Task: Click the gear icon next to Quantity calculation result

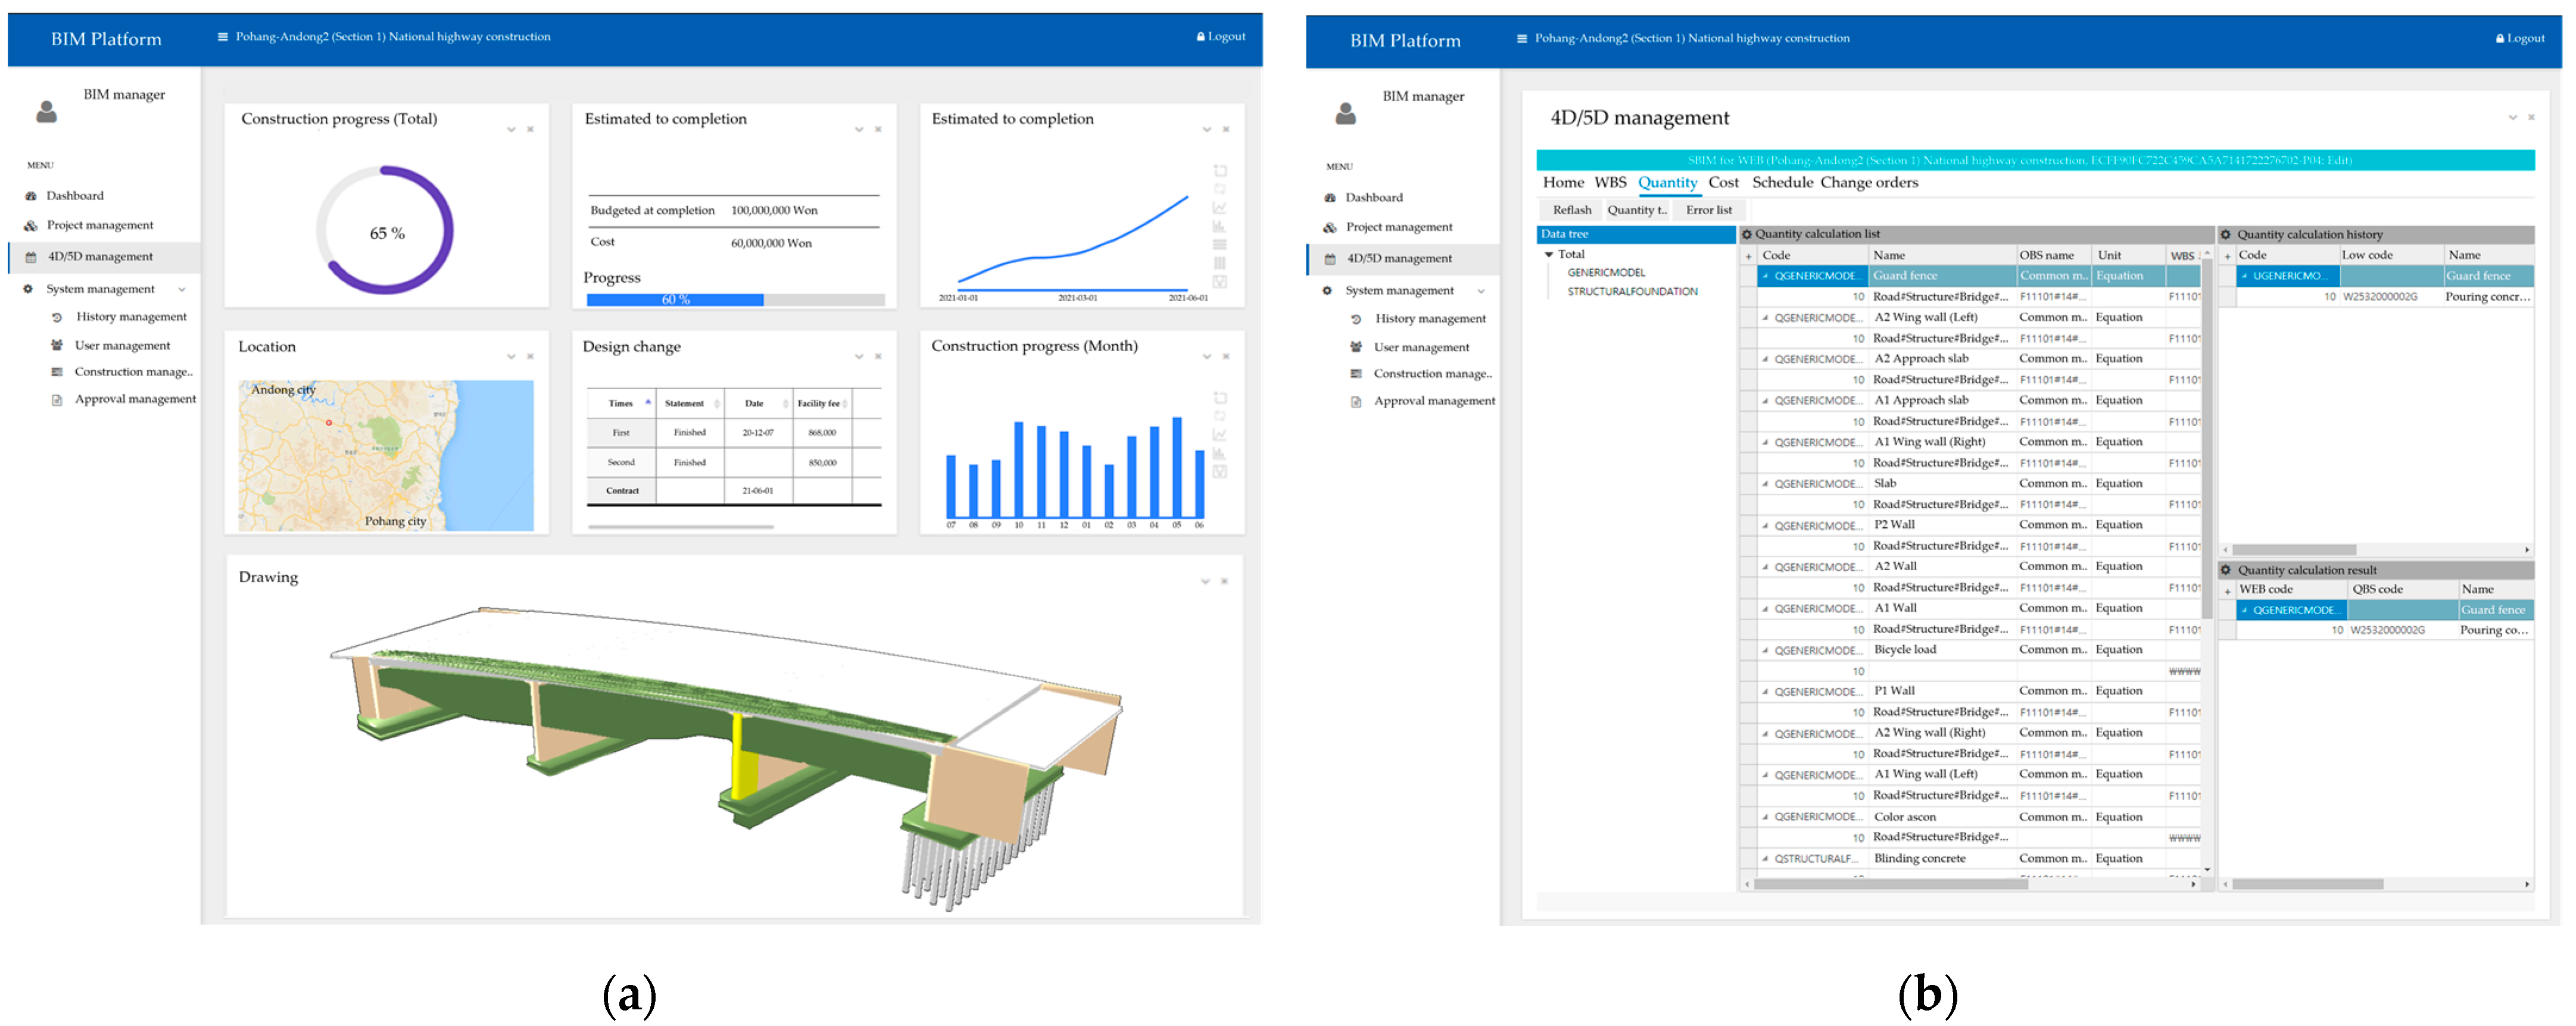Action: point(2226,571)
